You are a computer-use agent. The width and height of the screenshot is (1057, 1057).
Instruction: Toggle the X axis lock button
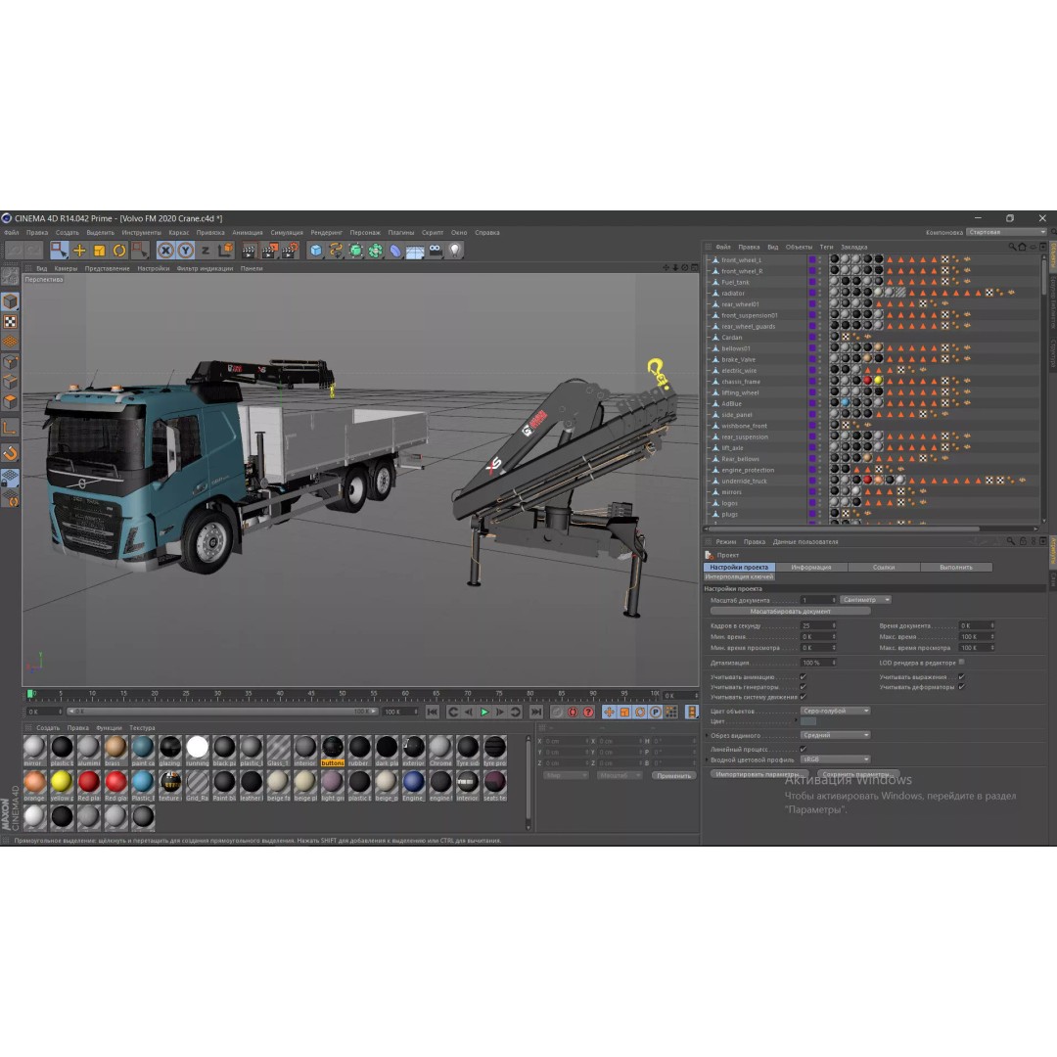(x=165, y=251)
